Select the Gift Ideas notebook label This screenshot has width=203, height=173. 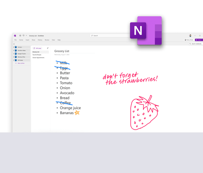20,60
